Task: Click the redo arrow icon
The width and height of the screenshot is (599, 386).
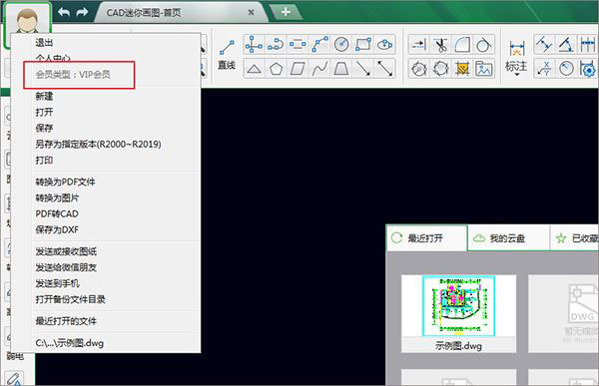Action: pyautogui.click(x=82, y=12)
